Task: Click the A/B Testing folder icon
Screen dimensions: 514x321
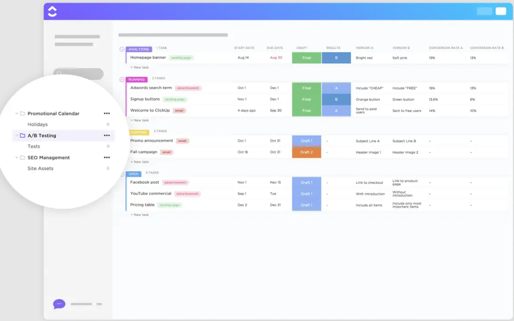Action: pyautogui.click(x=23, y=136)
